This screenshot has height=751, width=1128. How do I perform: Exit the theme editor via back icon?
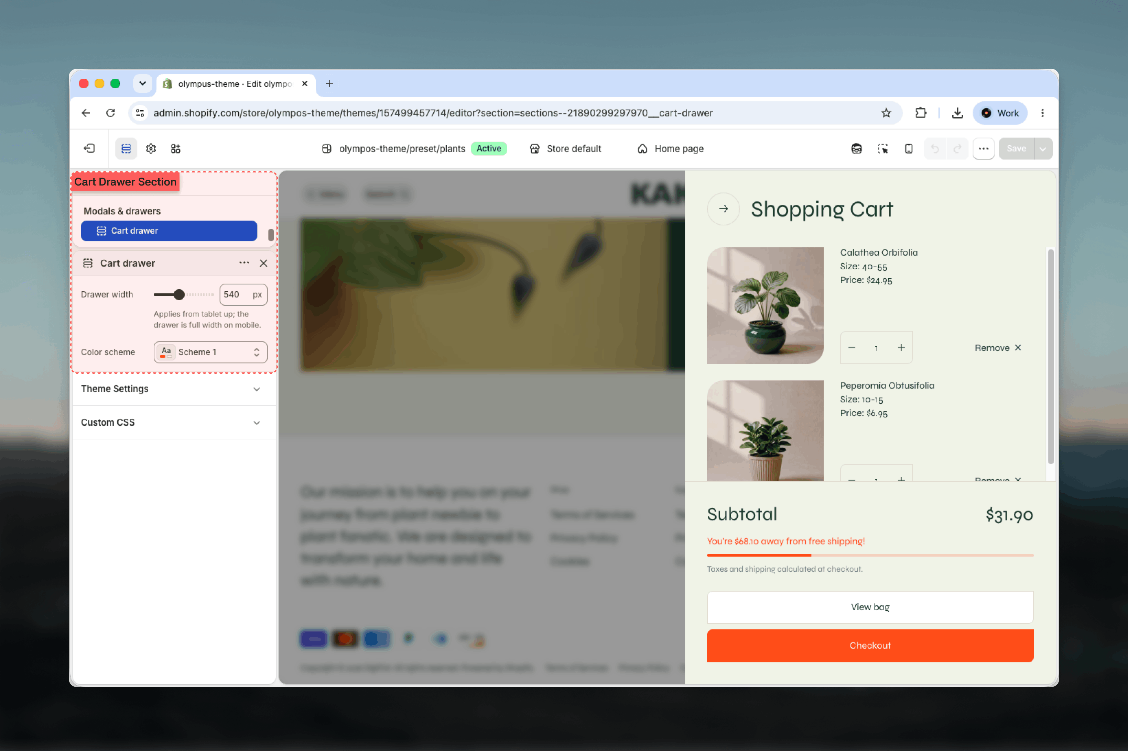pos(89,148)
